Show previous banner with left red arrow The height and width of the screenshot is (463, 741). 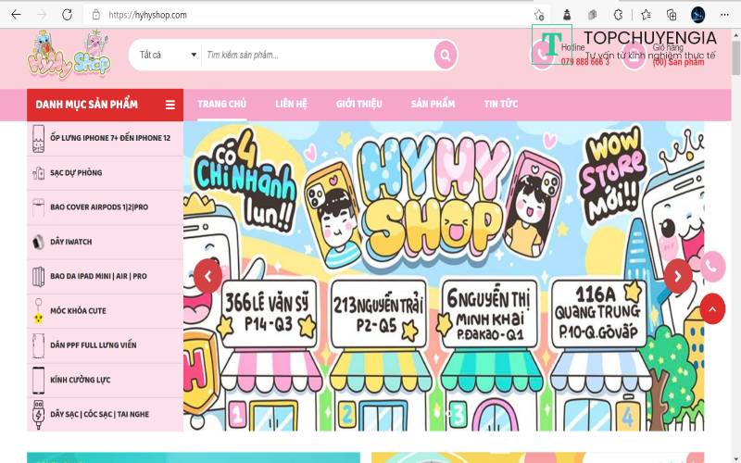coord(207,276)
